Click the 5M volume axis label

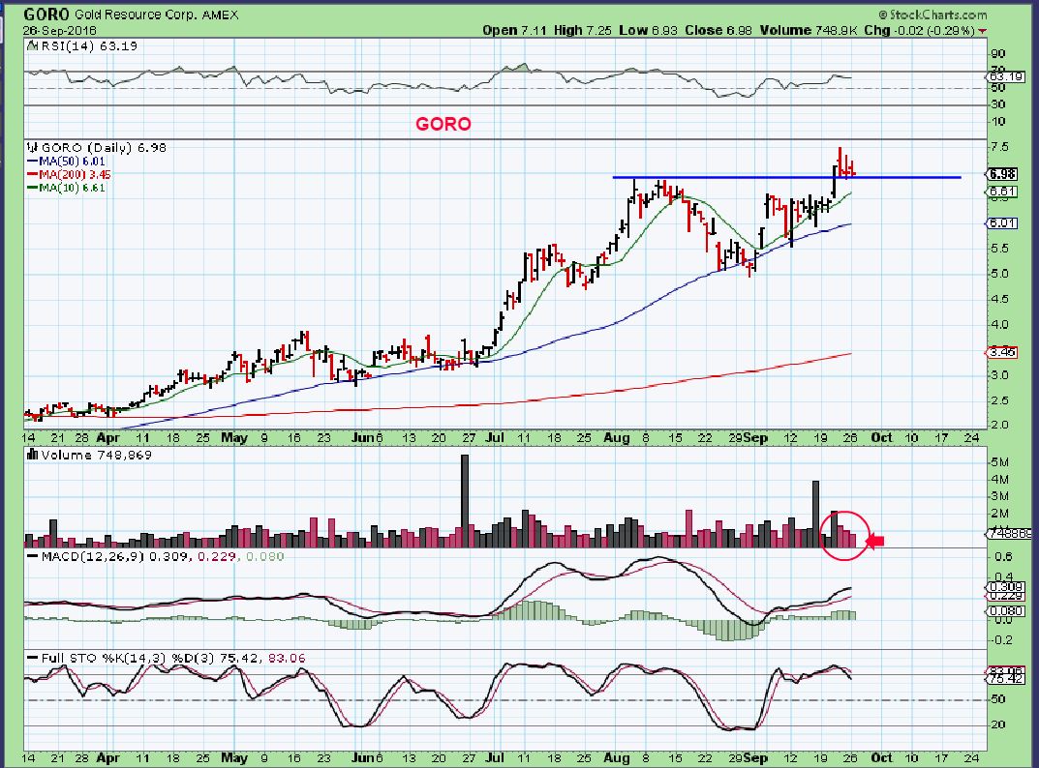point(999,461)
